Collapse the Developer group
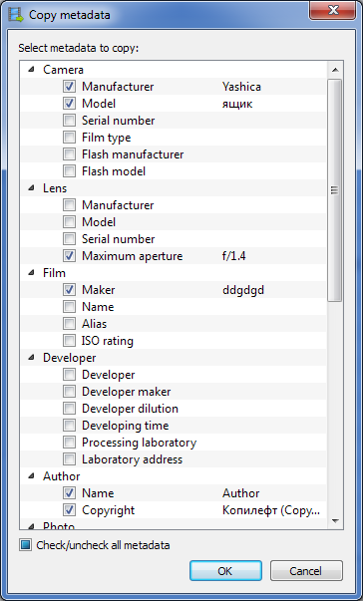The height and width of the screenshot is (601, 363). click(x=32, y=357)
